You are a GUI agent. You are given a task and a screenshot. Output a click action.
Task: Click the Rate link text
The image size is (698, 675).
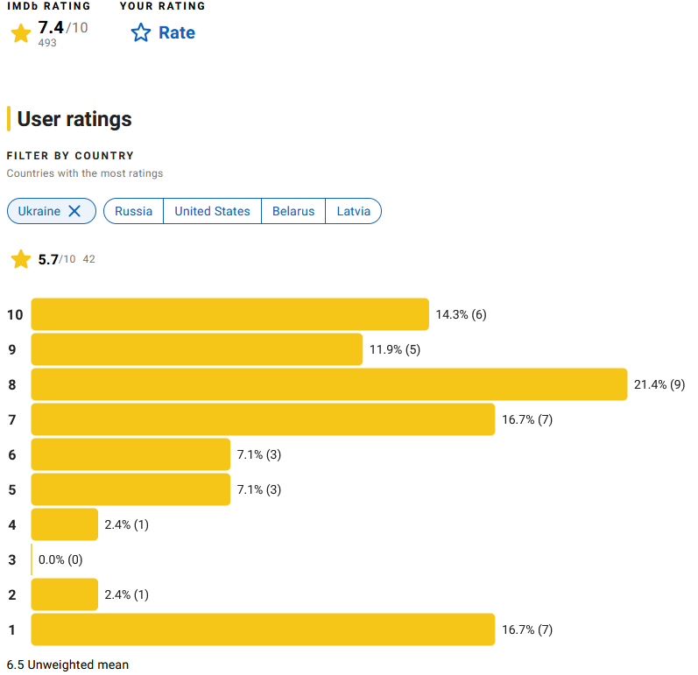(x=176, y=33)
